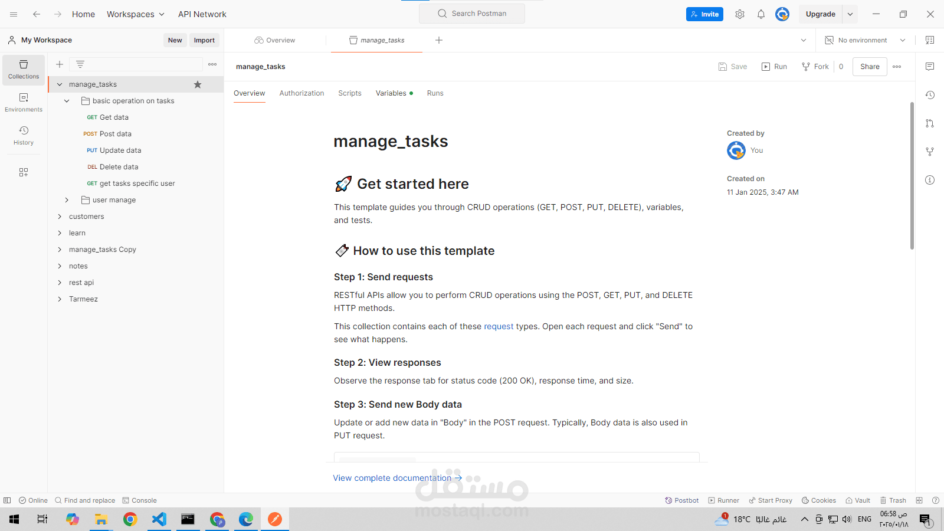
Task: Click the collections filter icon
Action: point(80,64)
